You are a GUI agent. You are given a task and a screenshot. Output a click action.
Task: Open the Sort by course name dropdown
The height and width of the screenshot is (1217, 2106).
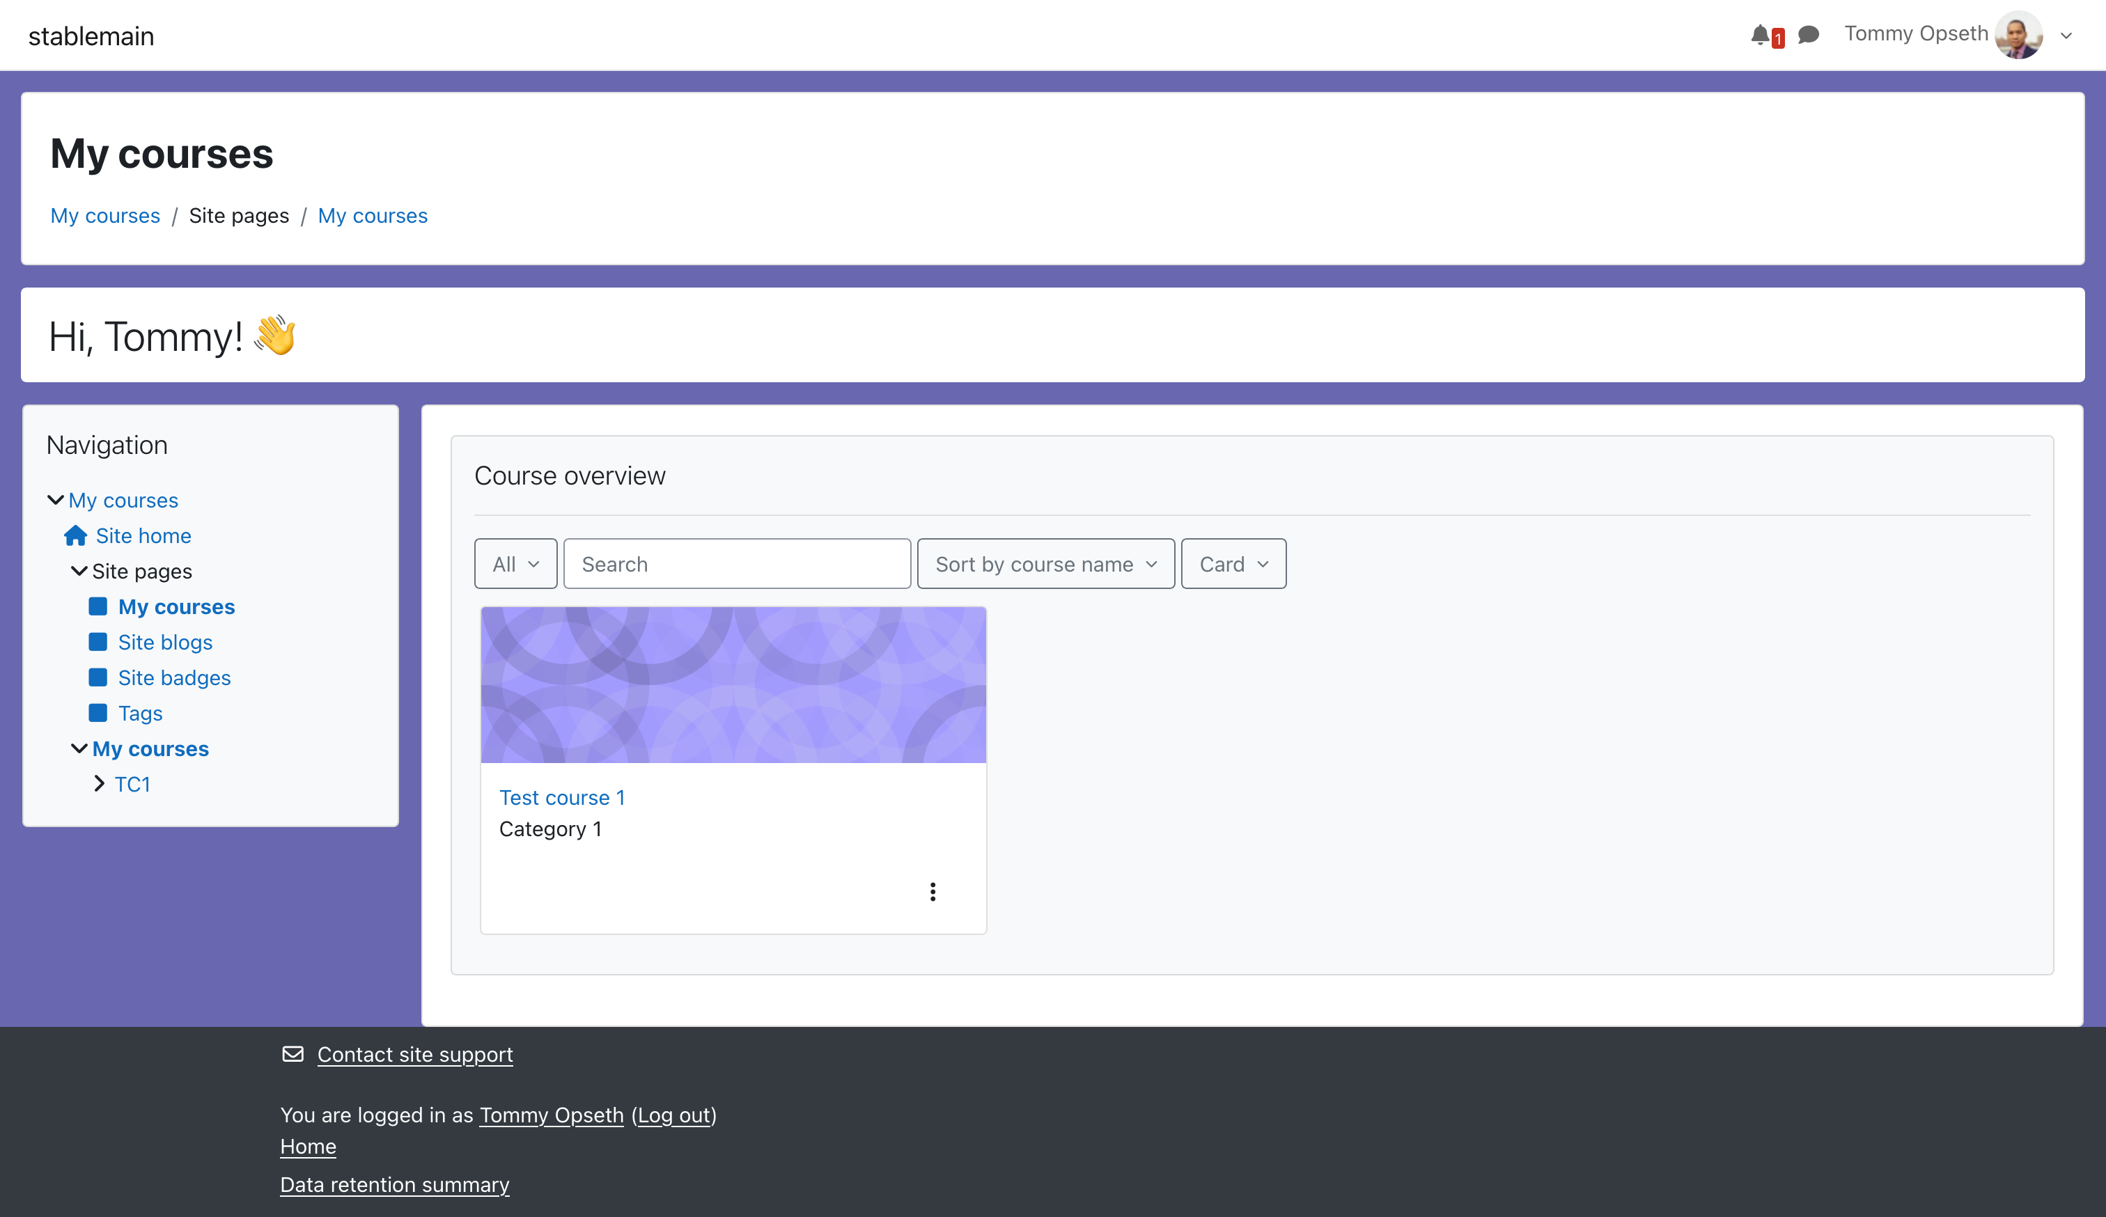click(x=1045, y=564)
